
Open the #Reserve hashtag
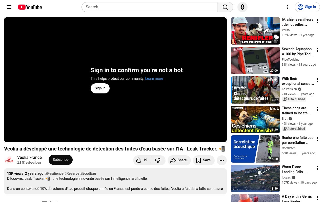[x=72, y=173]
